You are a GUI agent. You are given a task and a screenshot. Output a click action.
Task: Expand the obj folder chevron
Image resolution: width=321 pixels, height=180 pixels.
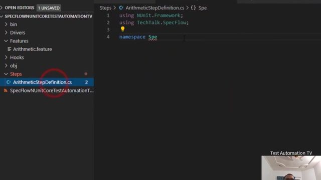6,65
